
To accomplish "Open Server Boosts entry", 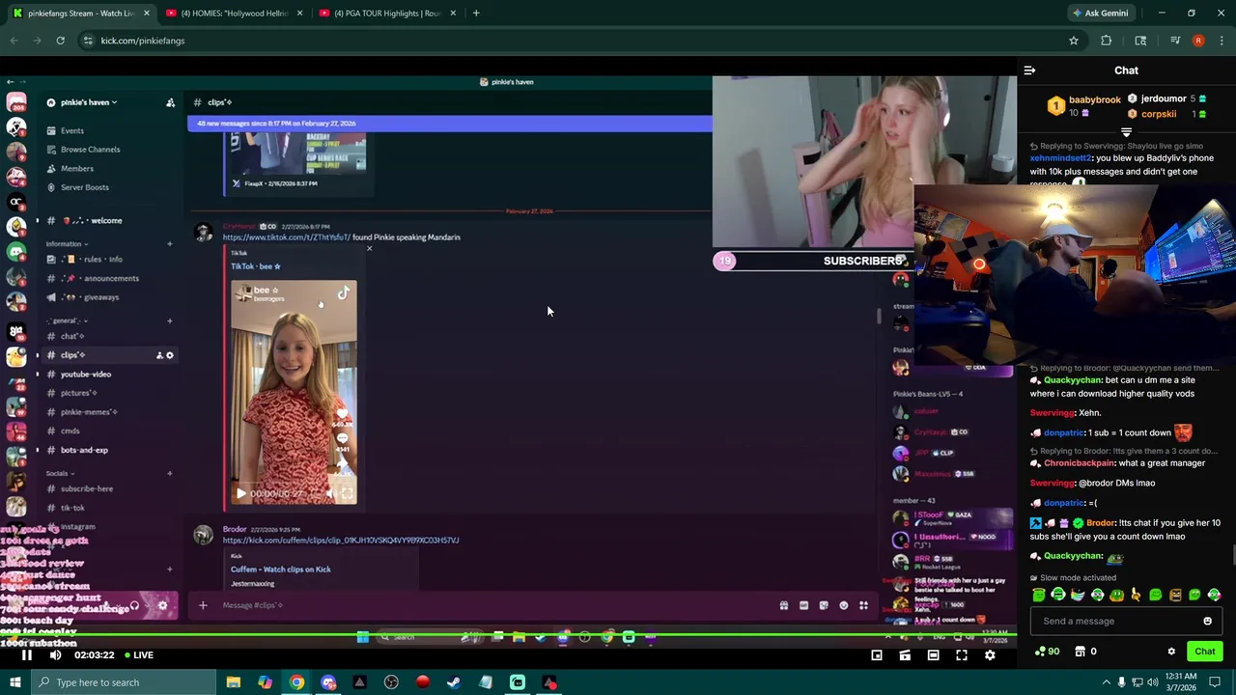I will point(85,187).
